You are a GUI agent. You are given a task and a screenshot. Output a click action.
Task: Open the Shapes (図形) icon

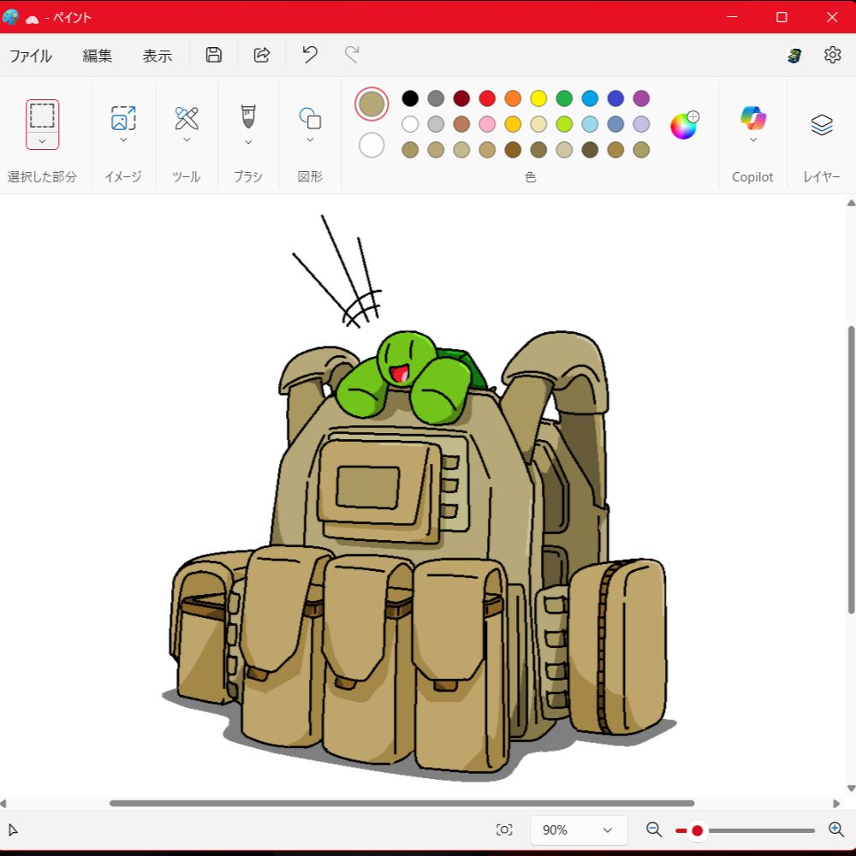[310, 118]
